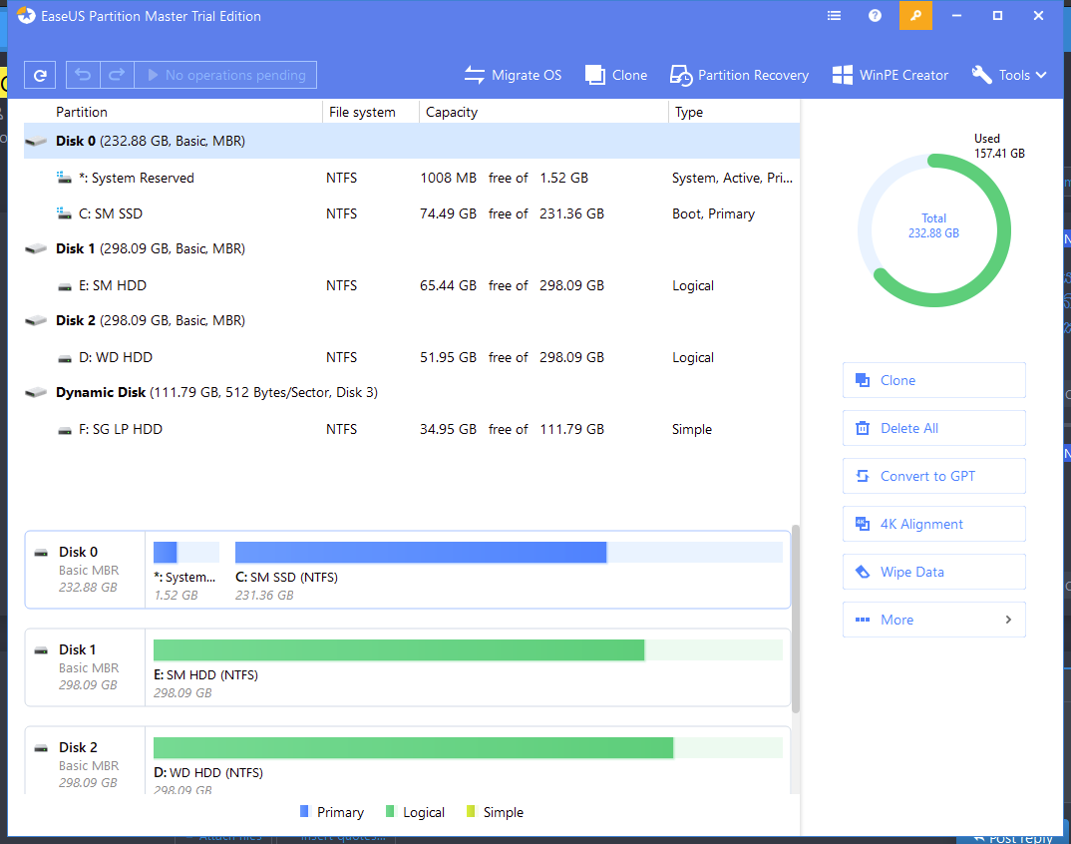Click the Wipe Data button

[x=933, y=572]
